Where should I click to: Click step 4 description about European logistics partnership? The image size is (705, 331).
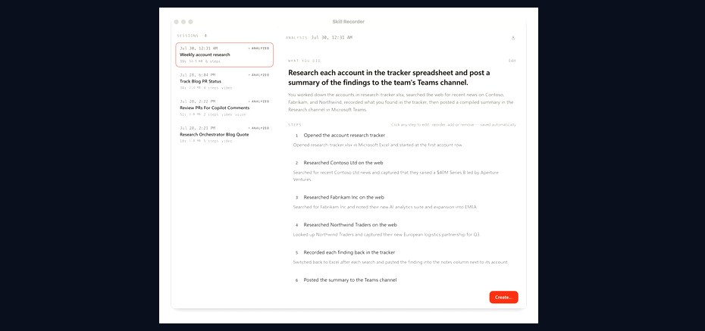click(x=387, y=235)
